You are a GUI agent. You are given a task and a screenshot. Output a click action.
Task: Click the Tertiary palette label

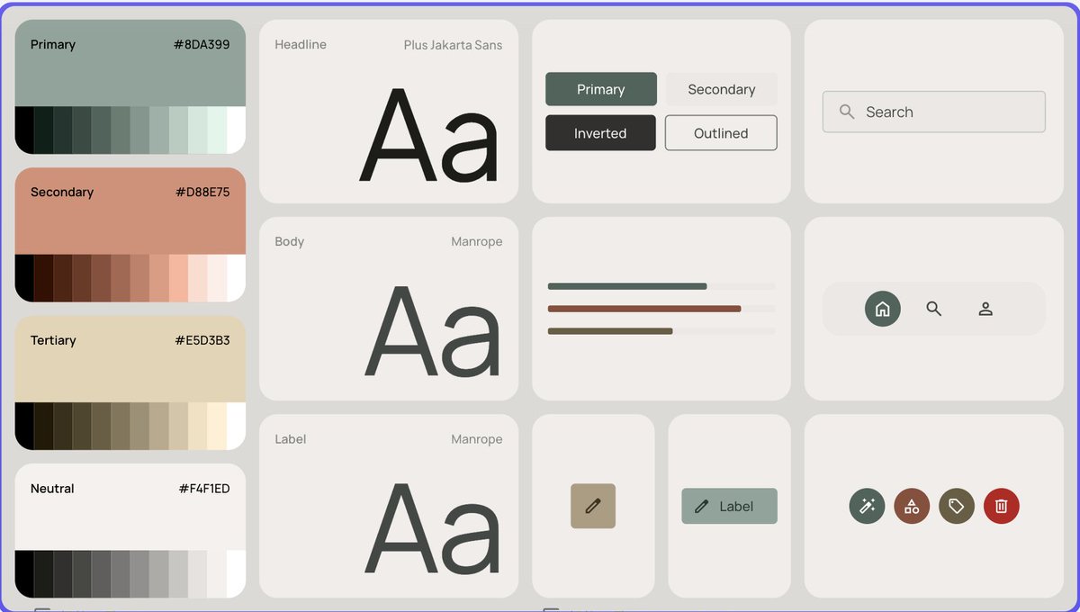(53, 340)
